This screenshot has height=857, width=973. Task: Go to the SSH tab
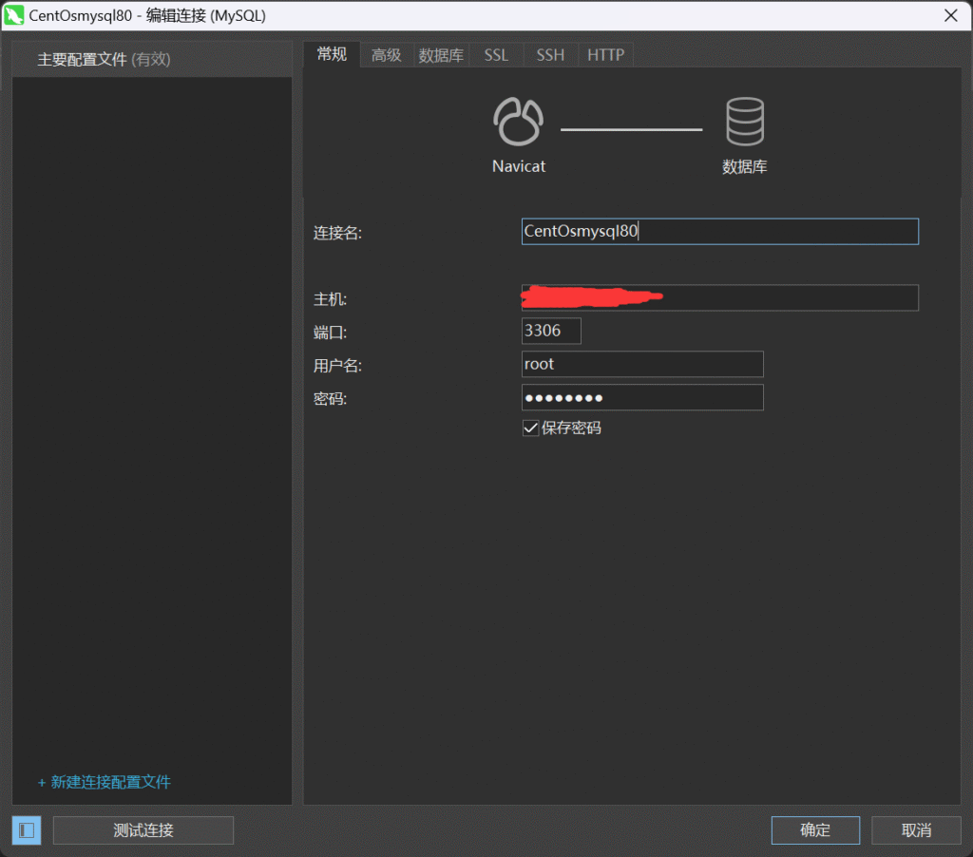tap(550, 55)
